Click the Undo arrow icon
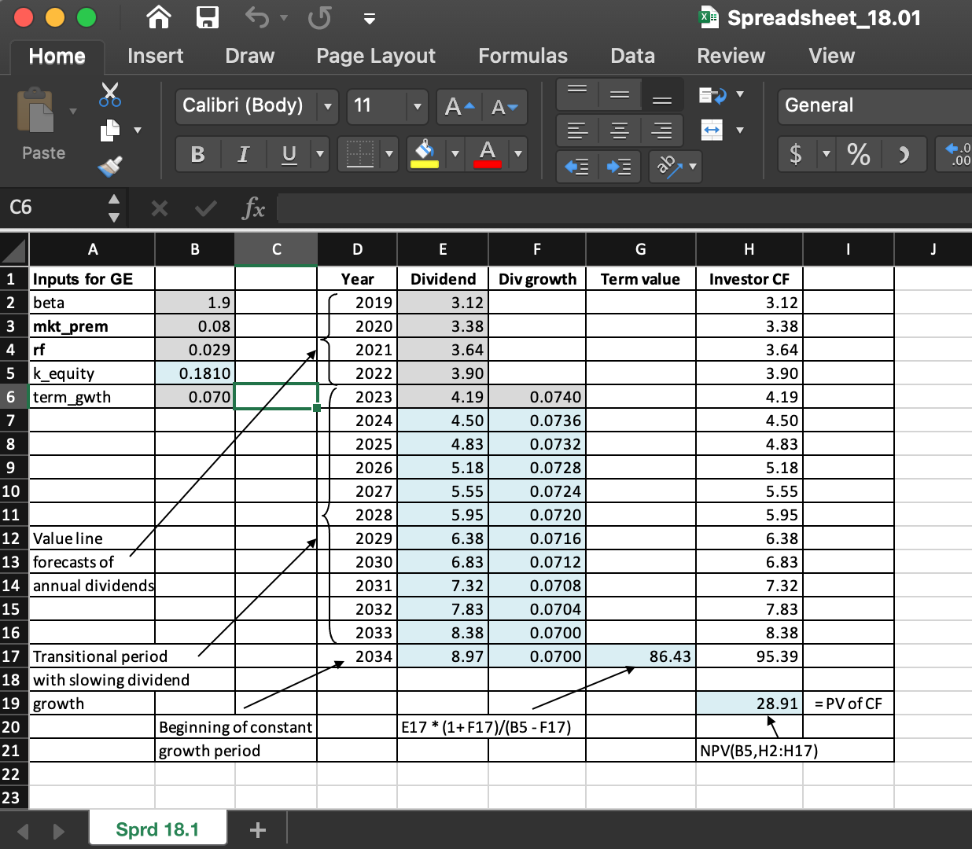Screen dimensions: 972x849 click(x=258, y=17)
